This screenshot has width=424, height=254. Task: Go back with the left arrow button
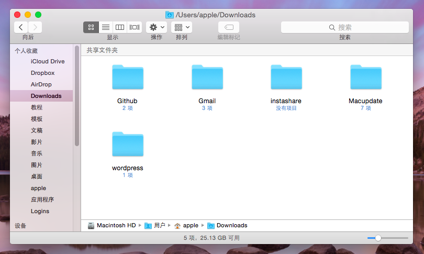pos(21,27)
